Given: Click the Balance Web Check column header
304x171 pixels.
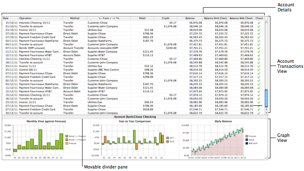Looking at the screenshot, I should pyautogui.click(x=241, y=18).
